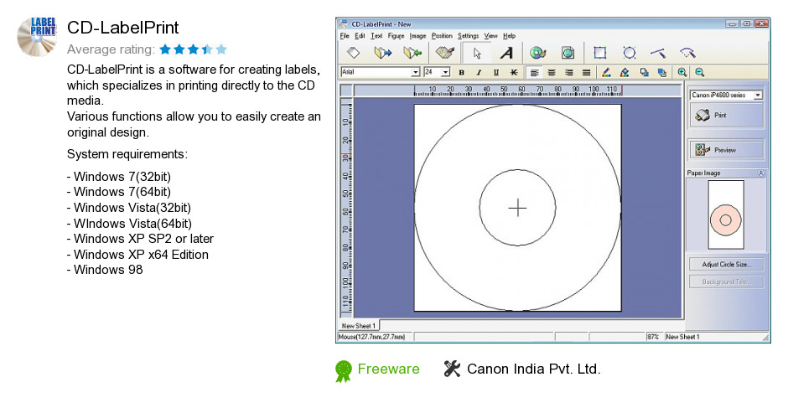The height and width of the screenshot is (408, 788).
Task: Open the fill color bucket tool
Action: click(625, 72)
